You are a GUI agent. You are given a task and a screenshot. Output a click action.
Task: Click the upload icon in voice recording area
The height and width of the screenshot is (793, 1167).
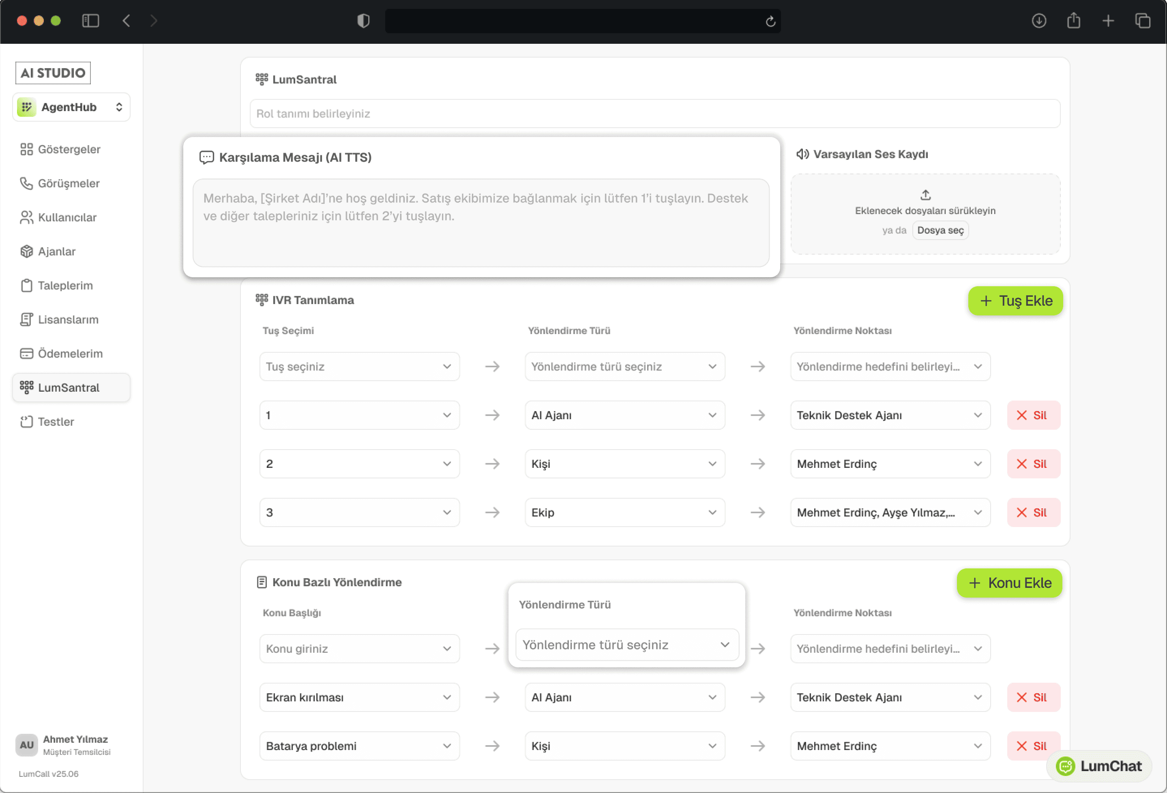click(925, 195)
